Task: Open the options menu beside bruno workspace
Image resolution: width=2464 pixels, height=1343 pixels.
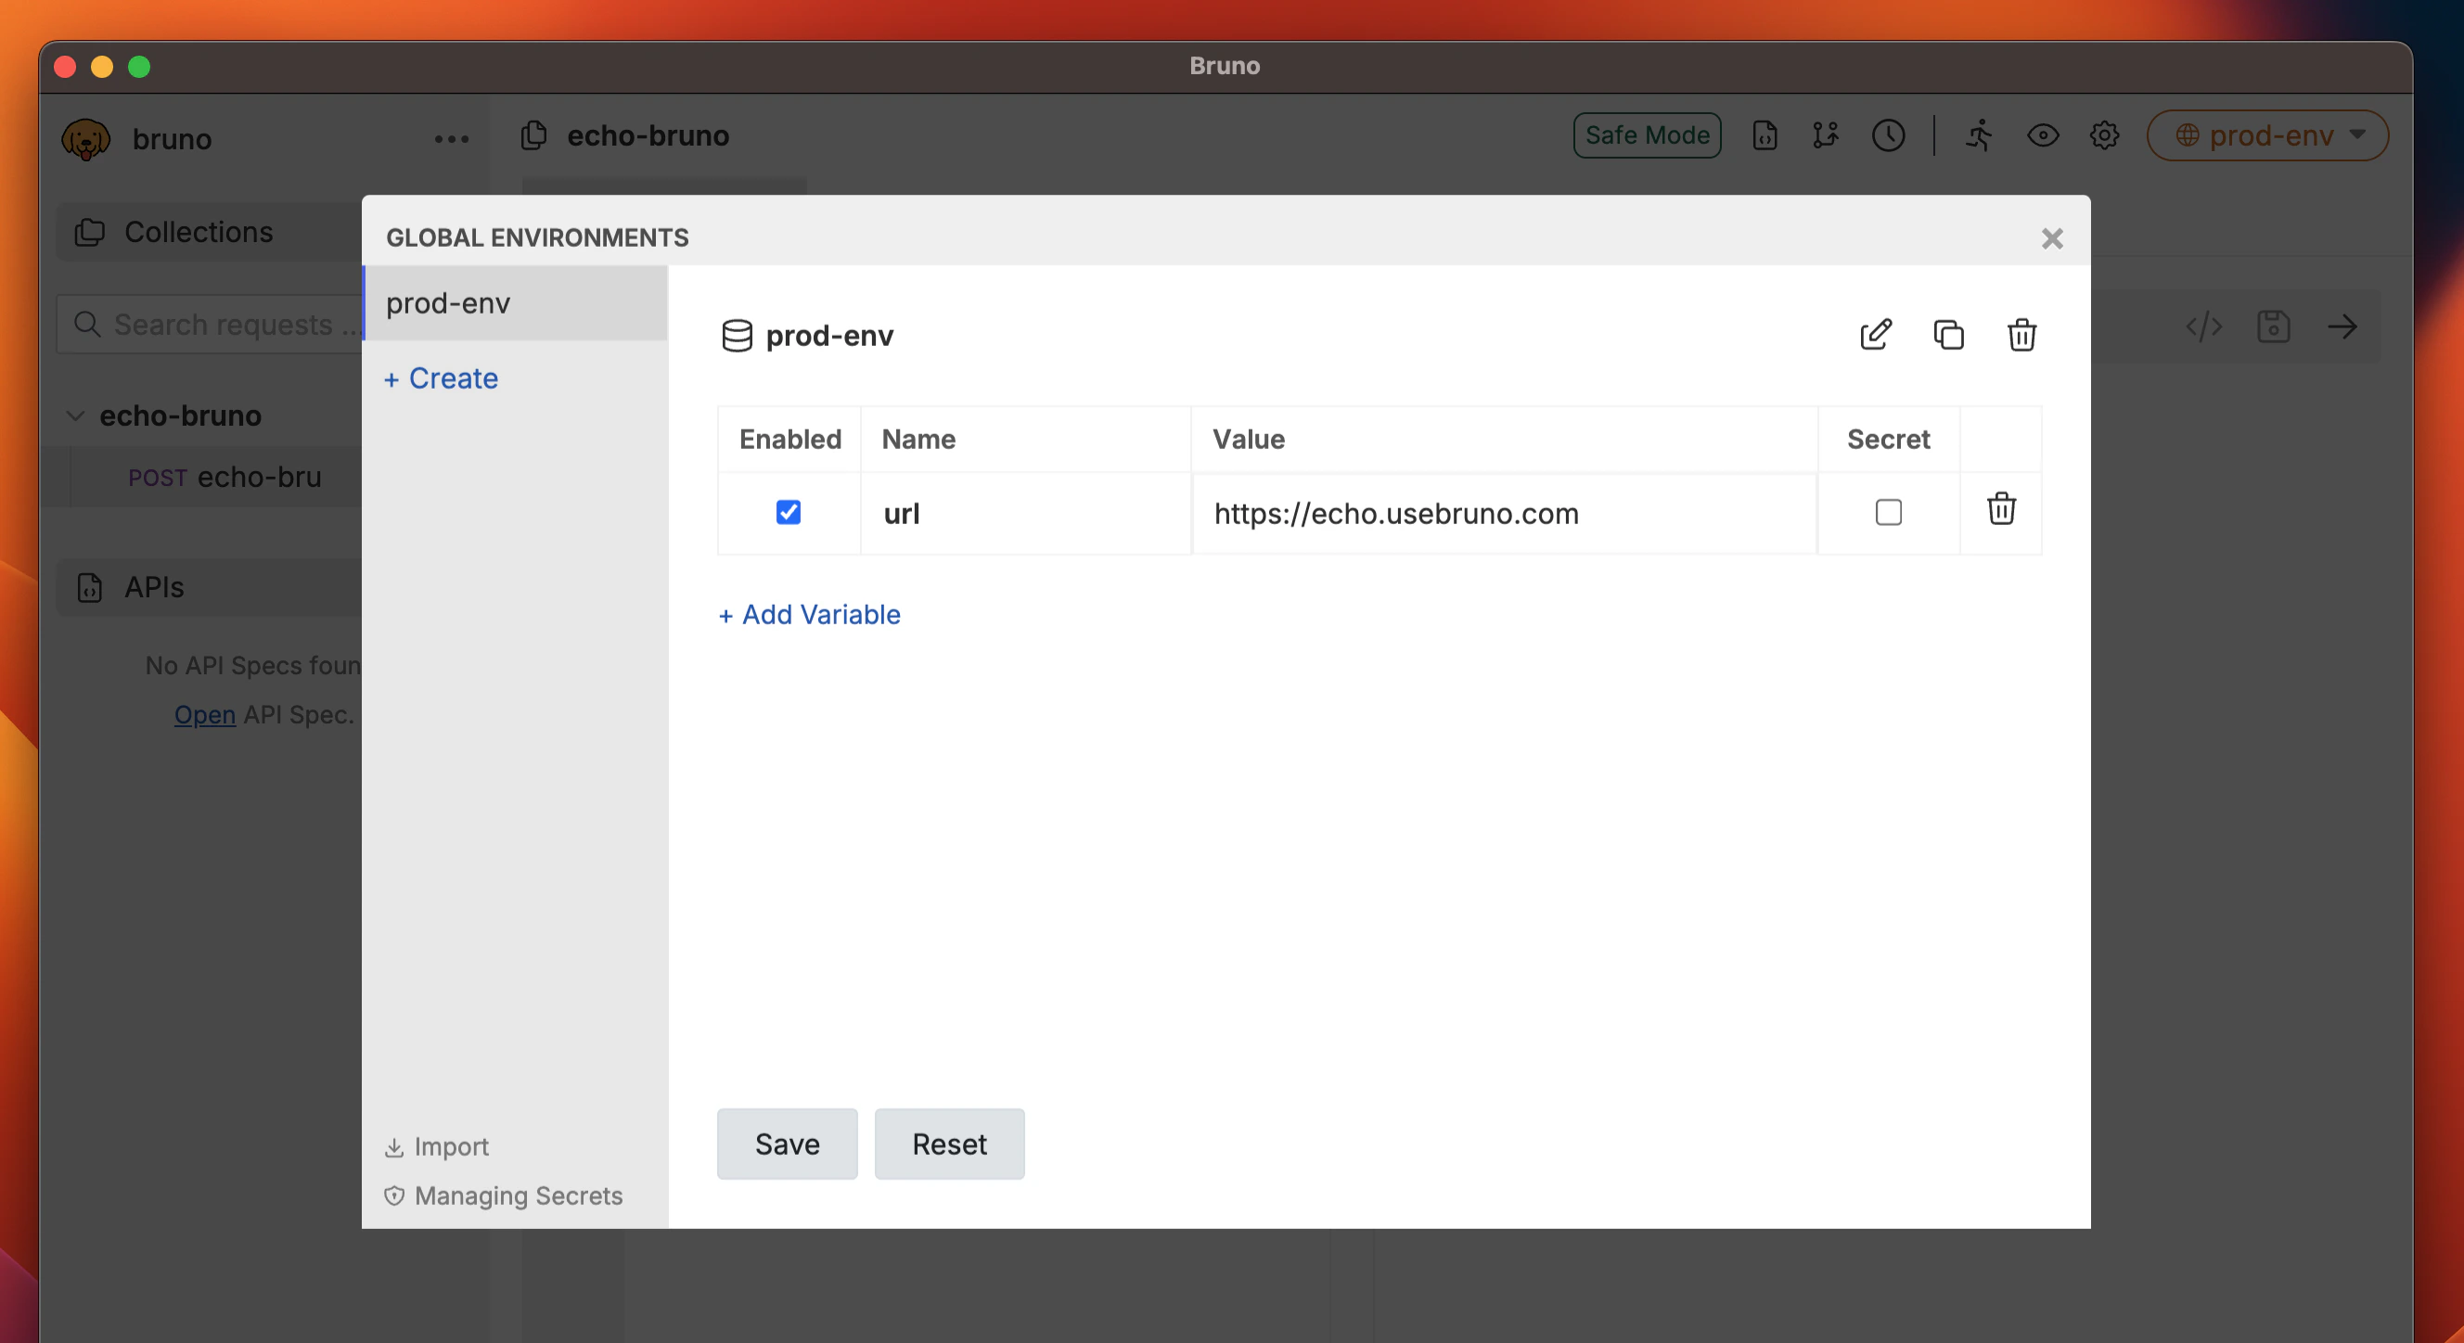Action: (x=452, y=139)
